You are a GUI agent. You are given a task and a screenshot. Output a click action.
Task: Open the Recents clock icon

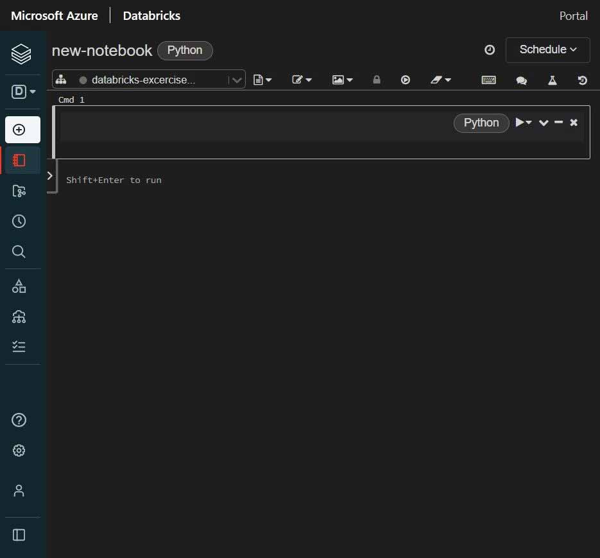tap(19, 221)
